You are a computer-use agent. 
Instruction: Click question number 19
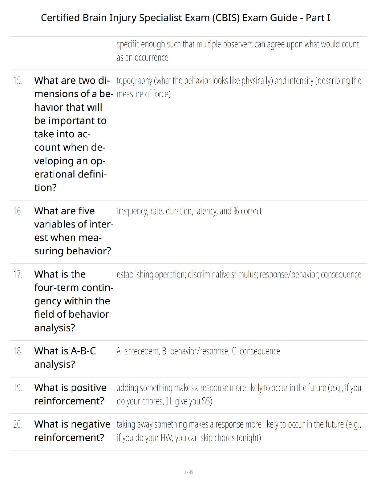[18, 388]
